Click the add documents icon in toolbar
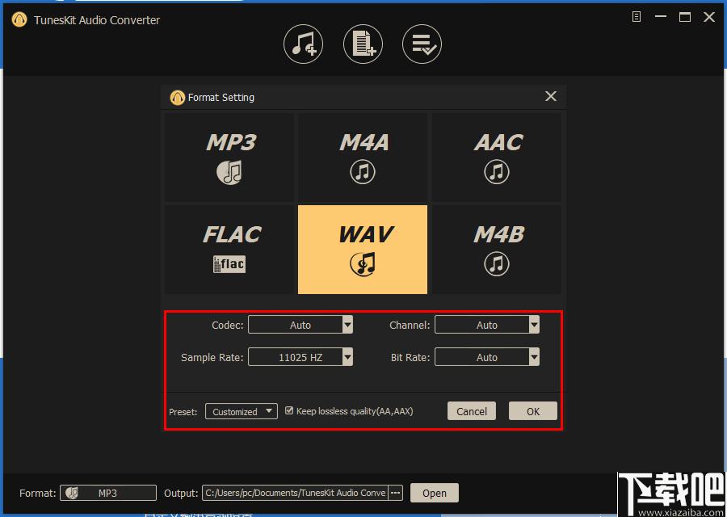The width and height of the screenshot is (727, 517). [x=363, y=44]
